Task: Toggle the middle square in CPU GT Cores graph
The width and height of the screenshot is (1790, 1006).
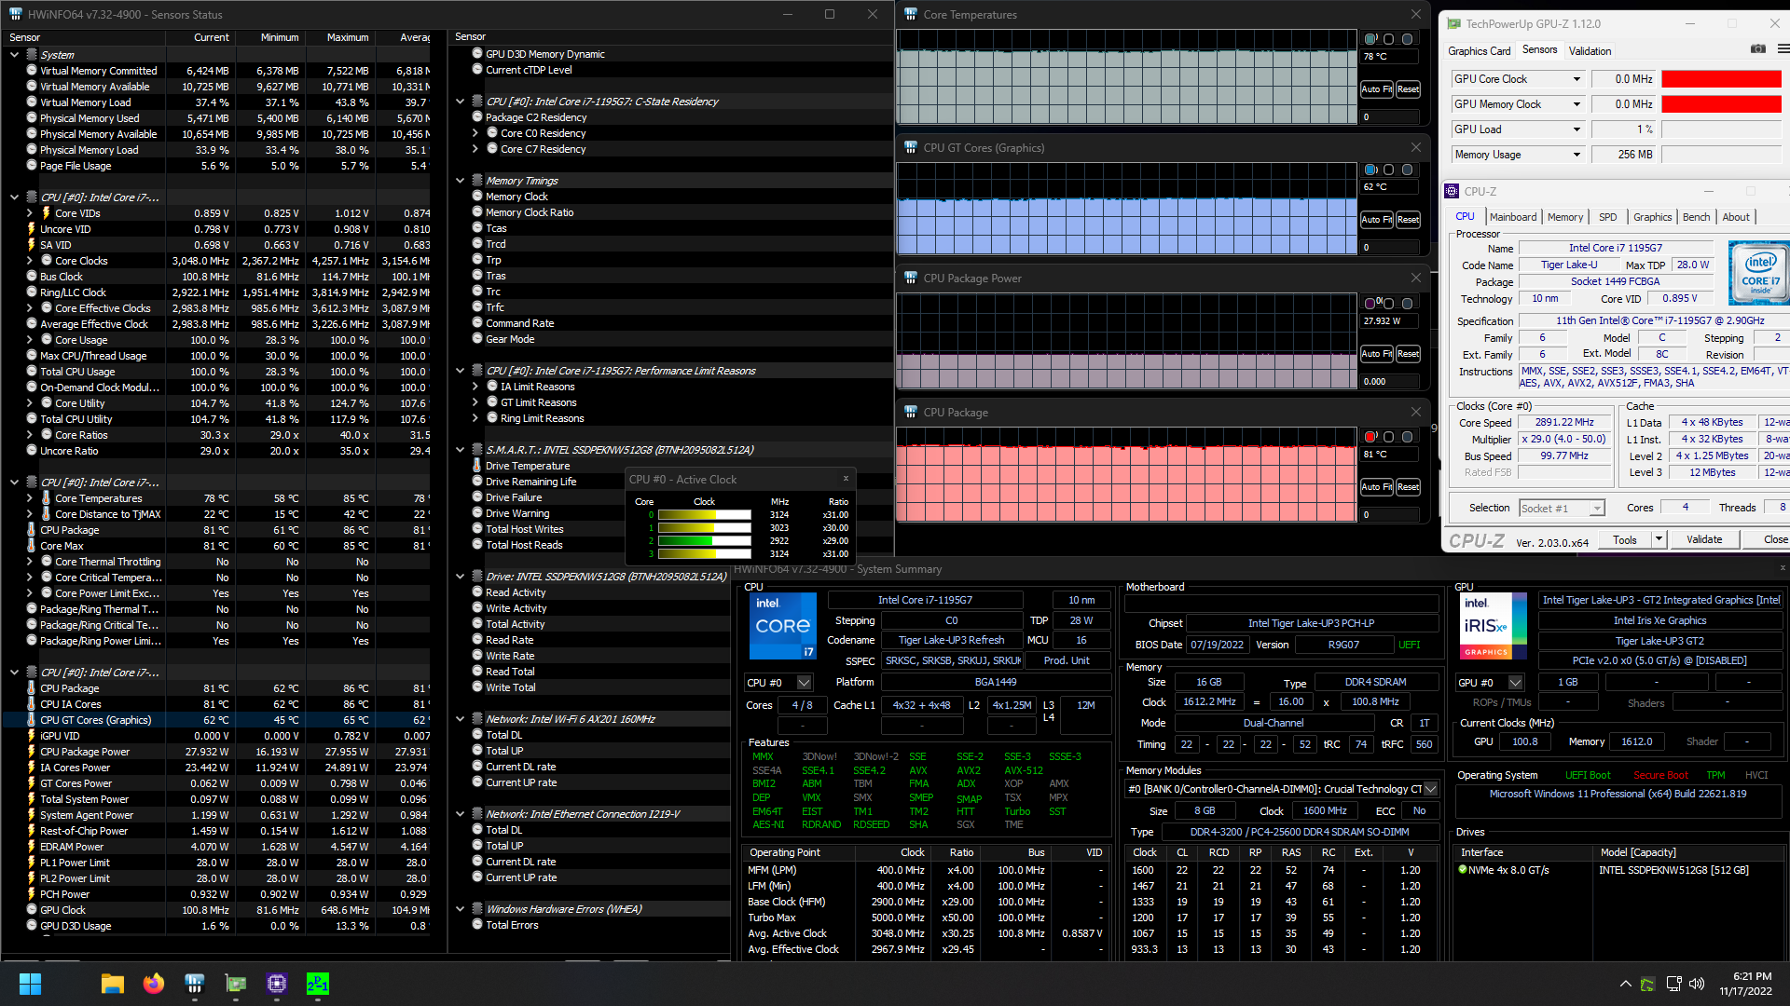Action: (x=1389, y=170)
